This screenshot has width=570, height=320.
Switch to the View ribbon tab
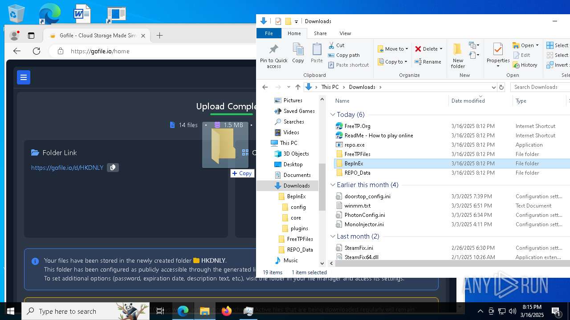point(345,33)
